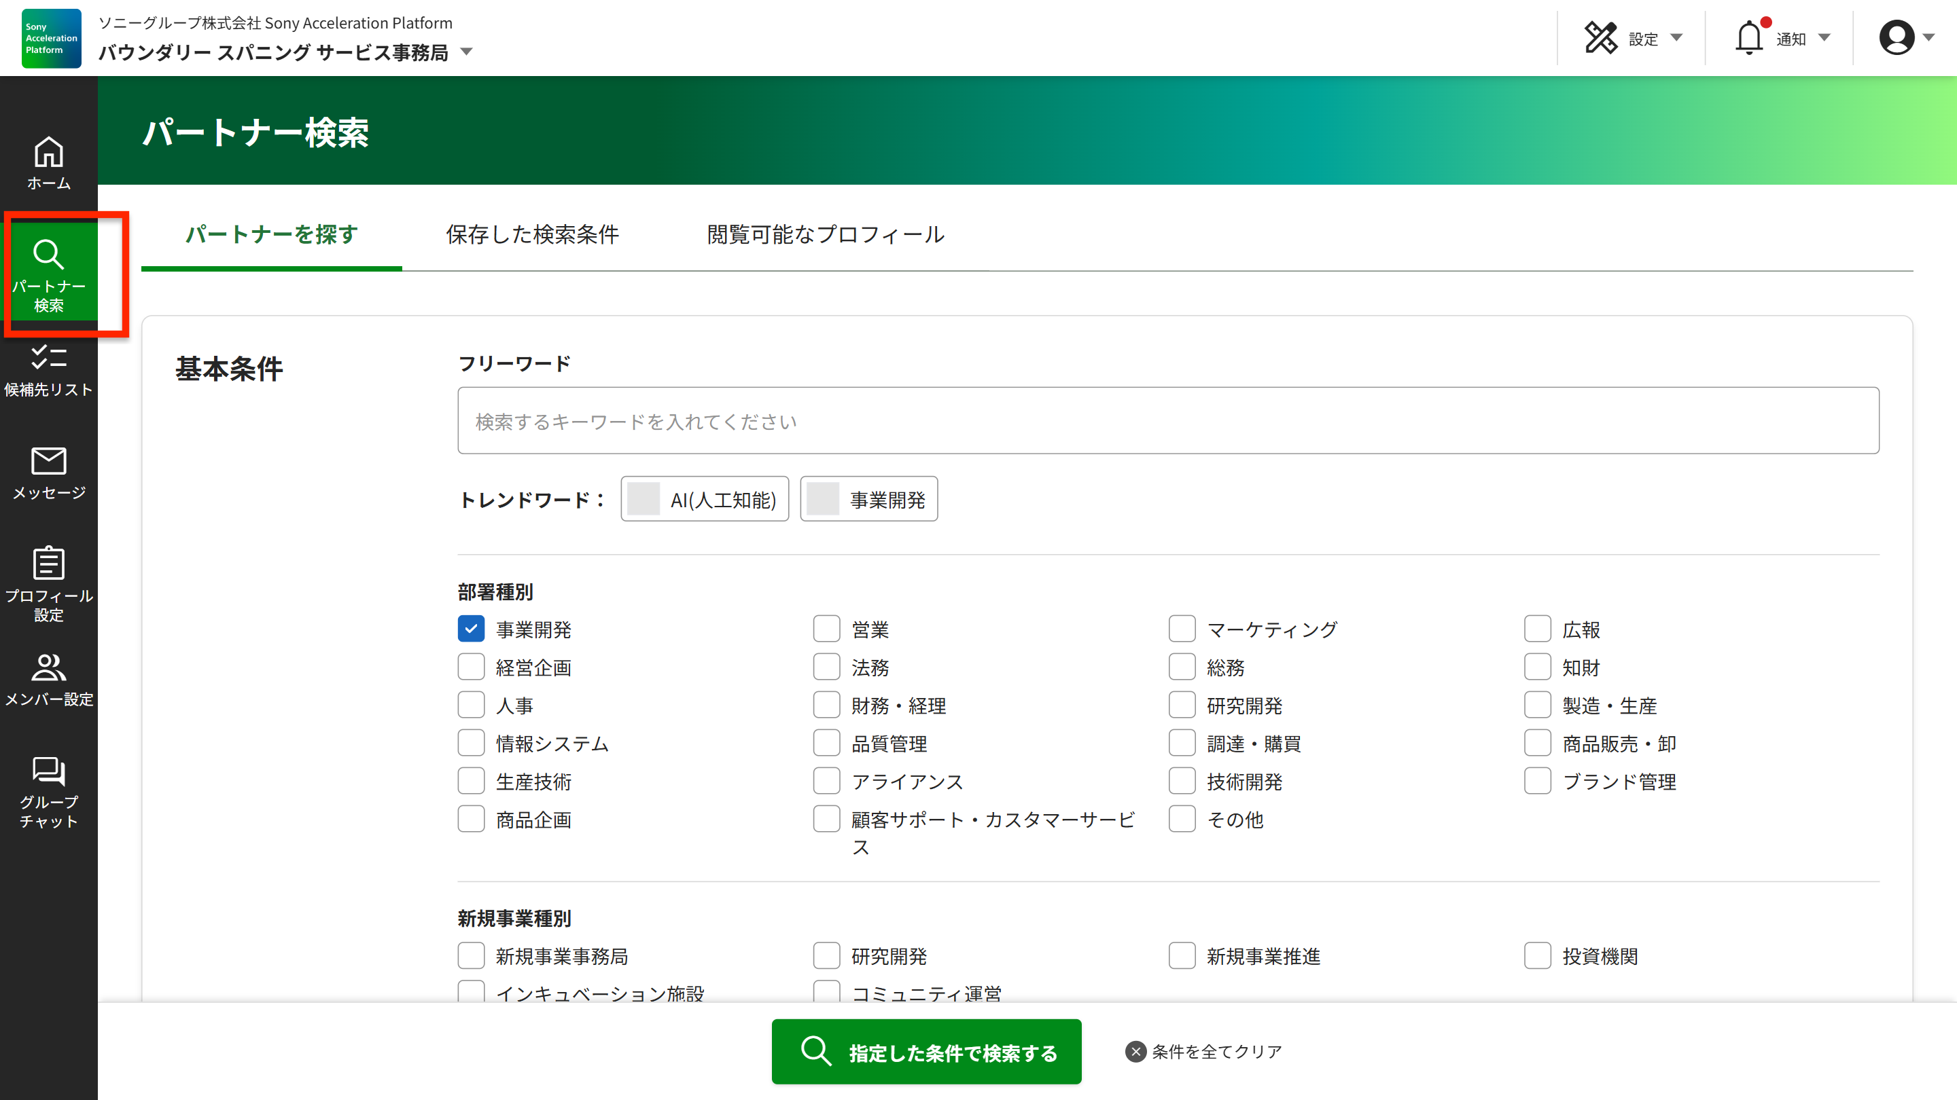The height and width of the screenshot is (1100, 1957).
Task: Check the マーケティング checkbox
Action: pyautogui.click(x=1182, y=629)
